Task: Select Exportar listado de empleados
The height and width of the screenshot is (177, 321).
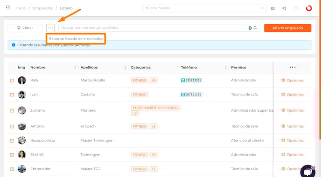Action: pyautogui.click(x=76, y=39)
